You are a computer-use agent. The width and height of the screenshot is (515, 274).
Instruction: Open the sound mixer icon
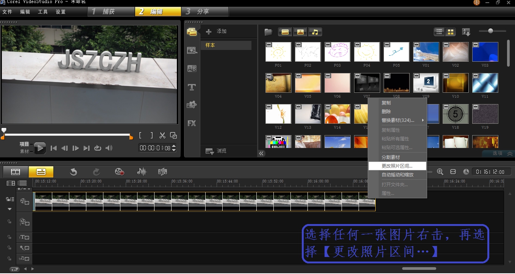(x=142, y=172)
